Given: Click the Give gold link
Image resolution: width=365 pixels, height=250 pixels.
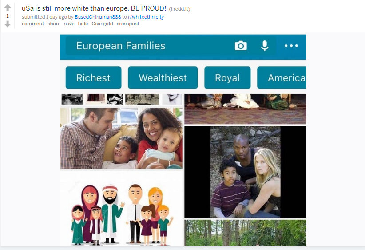Looking at the screenshot, I should click(x=102, y=24).
